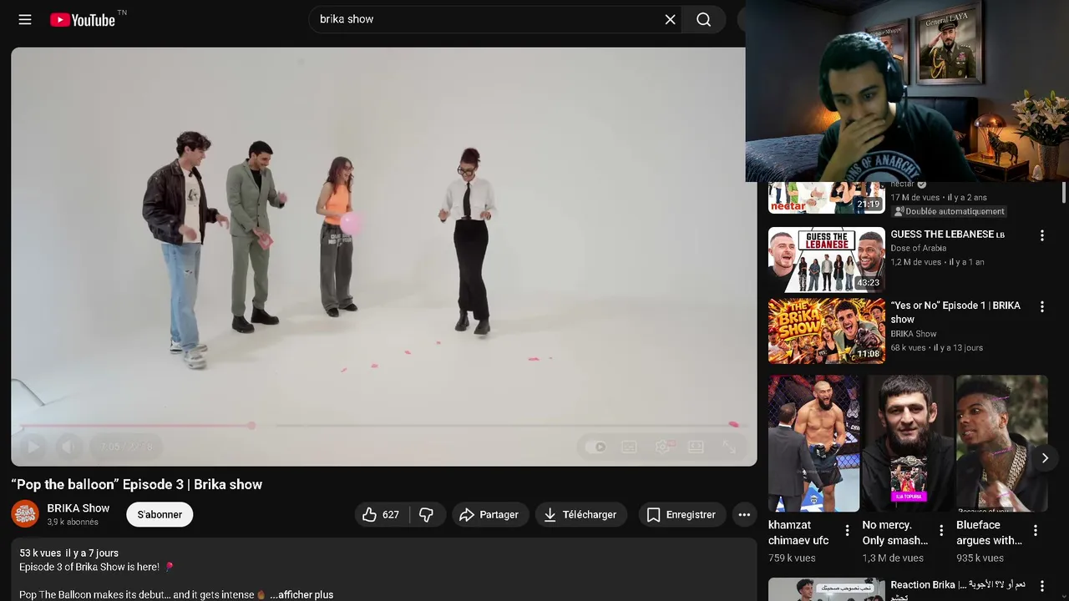Click the time display 7:05 in player
This screenshot has width=1069, height=601.
(x=126, y=447)
